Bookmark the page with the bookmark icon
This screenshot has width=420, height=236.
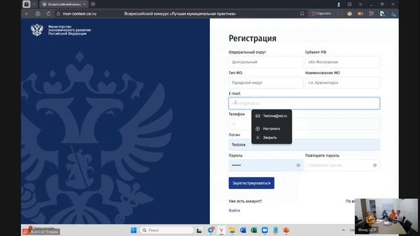(302, 13)
